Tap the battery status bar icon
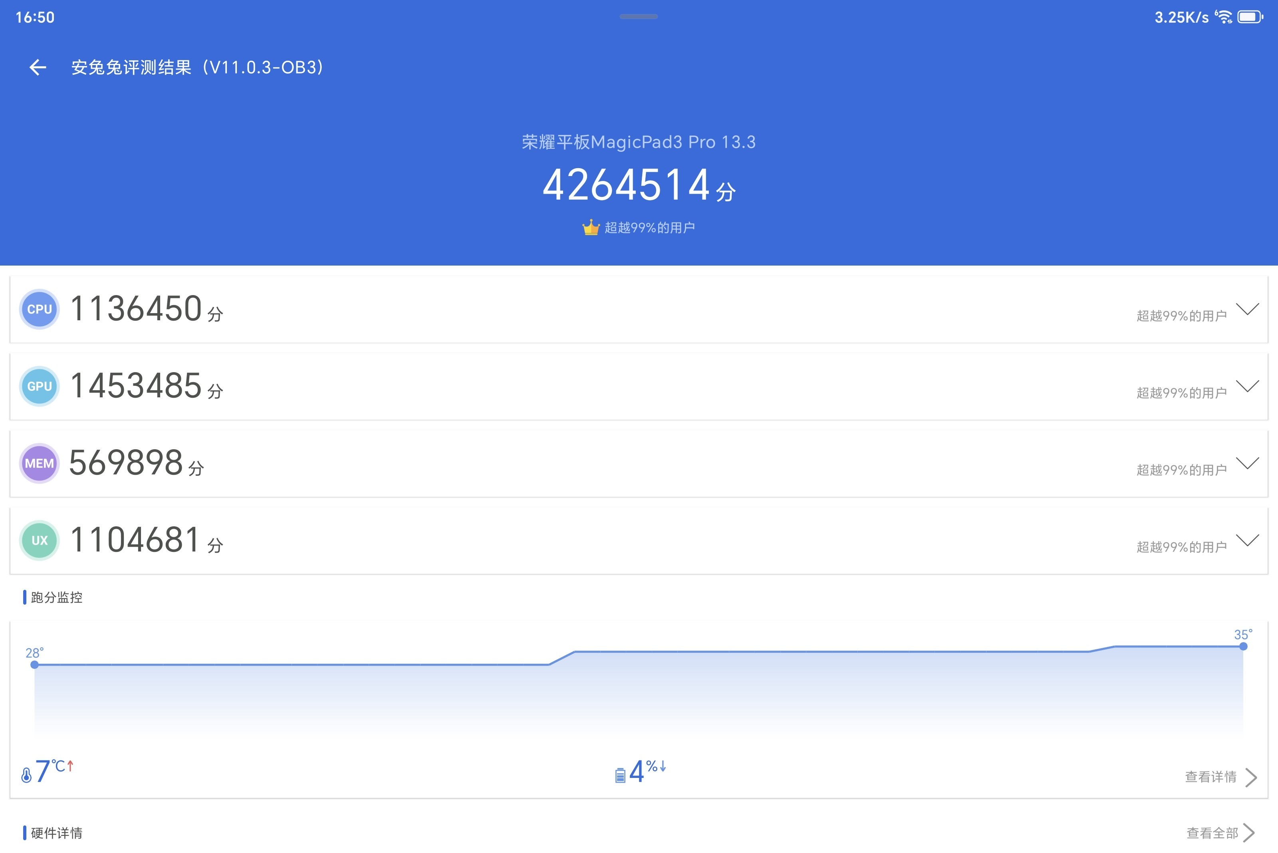 tap(1250, 17)
